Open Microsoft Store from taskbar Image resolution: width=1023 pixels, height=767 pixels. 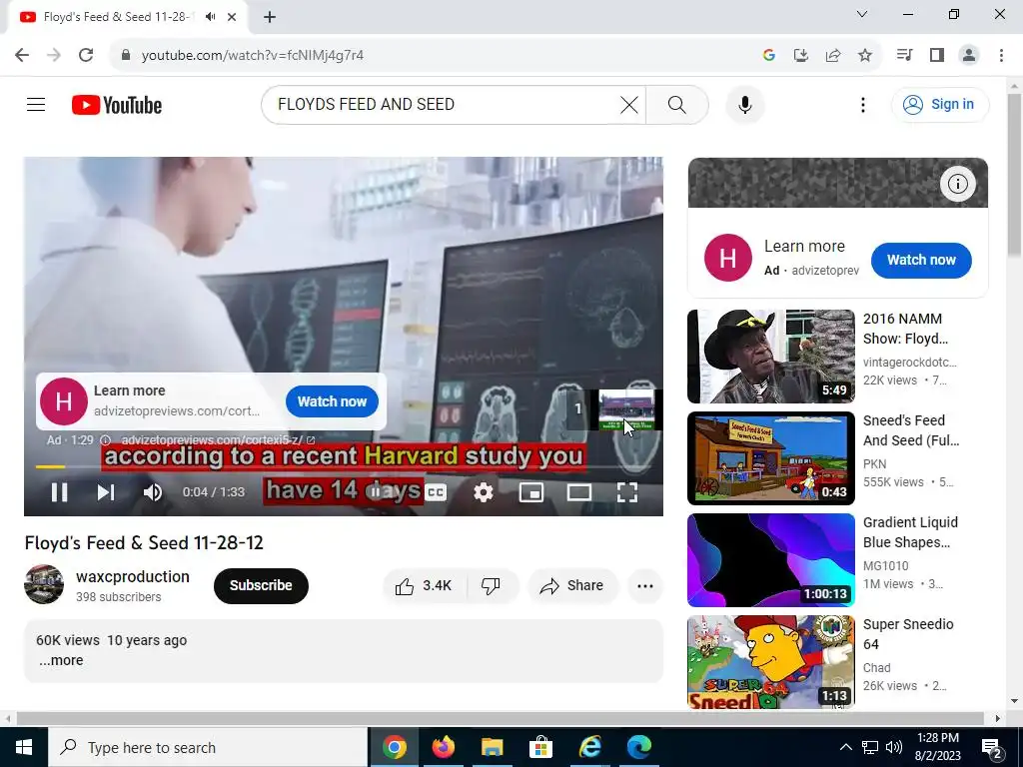pyautogui.click(x=540, y=747)
